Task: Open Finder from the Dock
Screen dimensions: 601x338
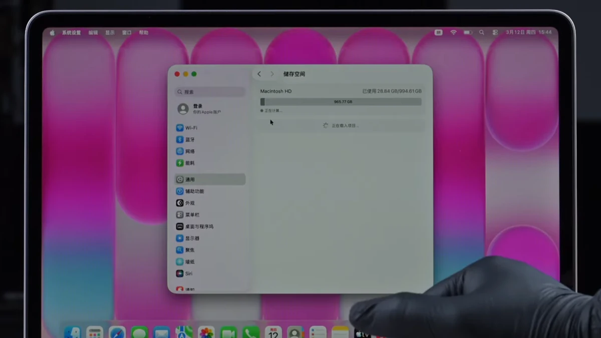Action: pos(72,332)
